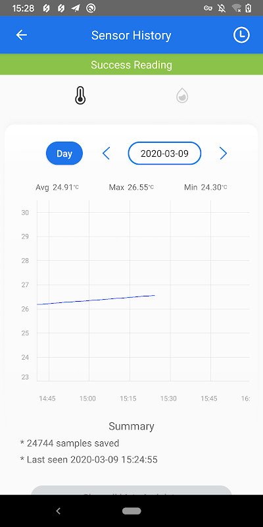Tap the Avg 24.91 value
The height and width of the screenshot is (527, 263).
click(57, 187)
